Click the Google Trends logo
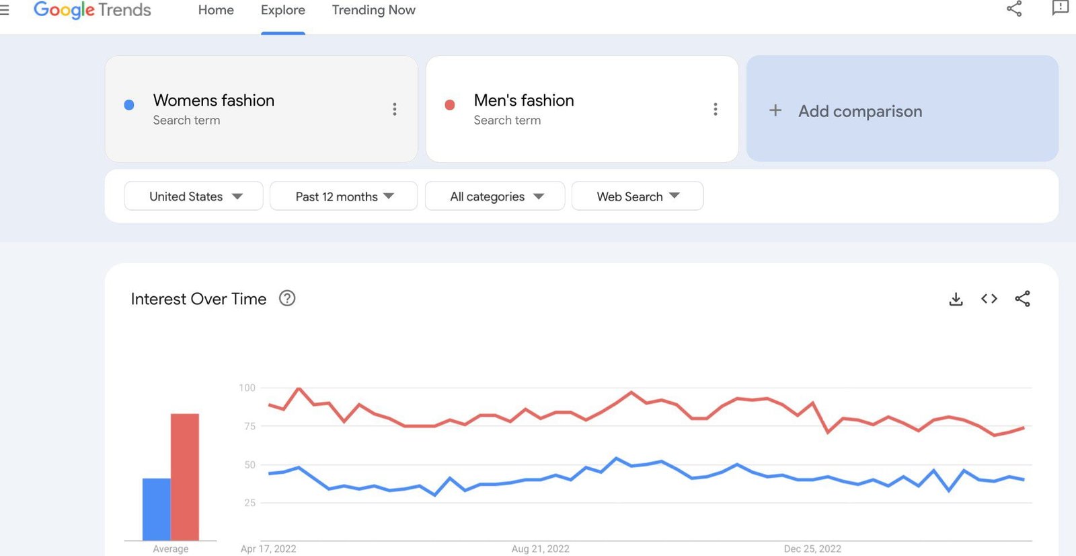This screenshot has height=556, width=1076. click(x=92, y=10)
